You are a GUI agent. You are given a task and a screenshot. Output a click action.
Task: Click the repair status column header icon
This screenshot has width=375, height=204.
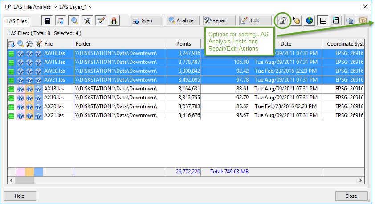point(29,44)
